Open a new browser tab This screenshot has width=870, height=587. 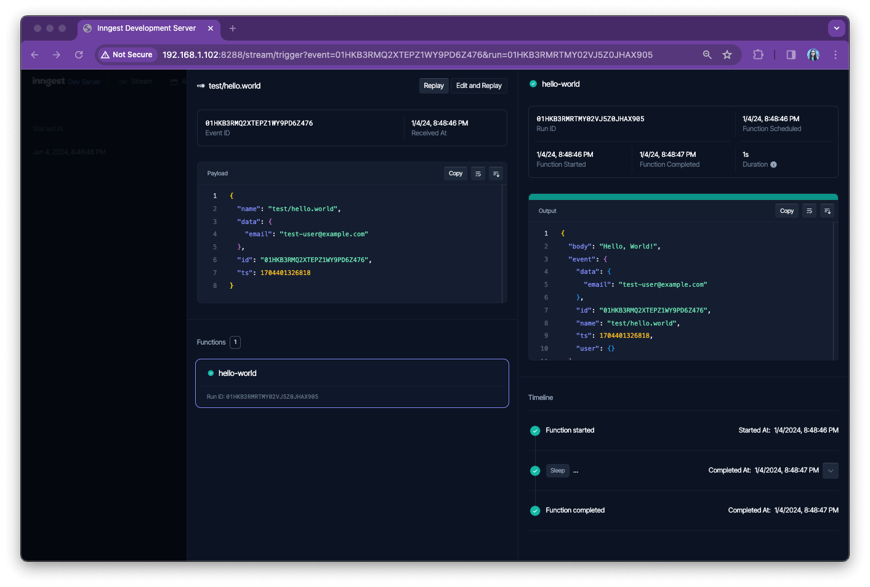pyautogui.click(x=233, y=28)
